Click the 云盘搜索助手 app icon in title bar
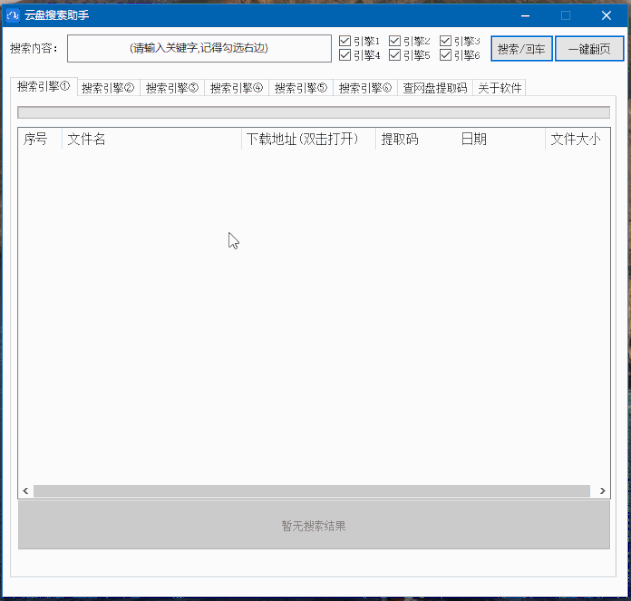Image resolution: width=631 pixels, height=601 pixels. click(x=12, y=16)
